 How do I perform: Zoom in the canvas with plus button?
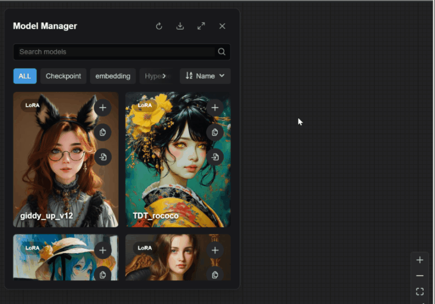click(420, 260)
